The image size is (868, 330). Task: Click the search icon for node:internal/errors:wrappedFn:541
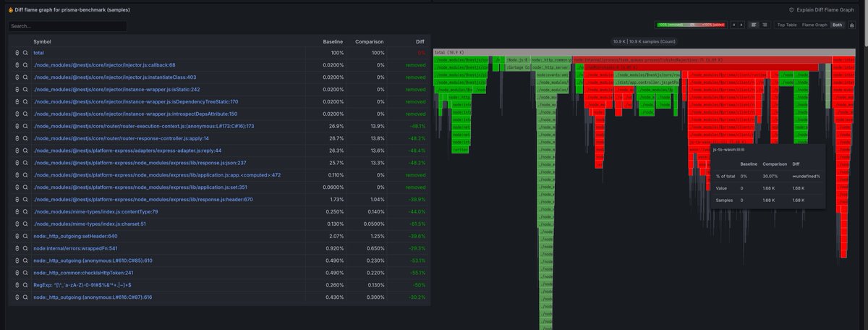tap(25, 249)
